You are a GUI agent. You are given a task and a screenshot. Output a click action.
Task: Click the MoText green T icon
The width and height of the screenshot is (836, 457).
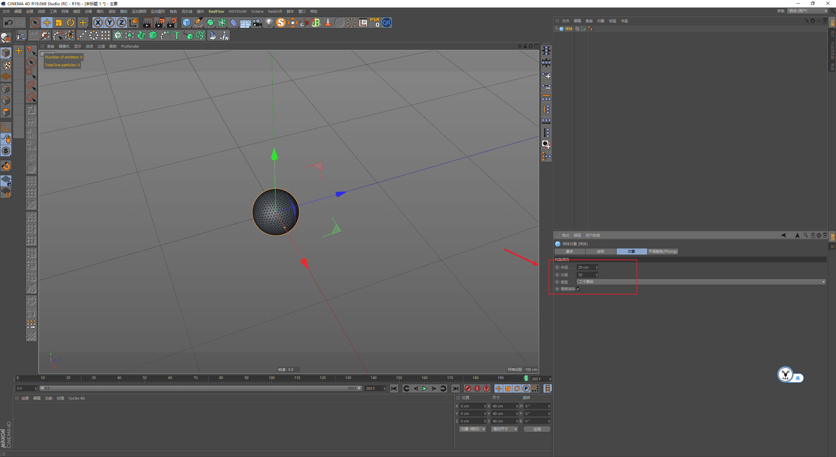(x=177, y=35)
